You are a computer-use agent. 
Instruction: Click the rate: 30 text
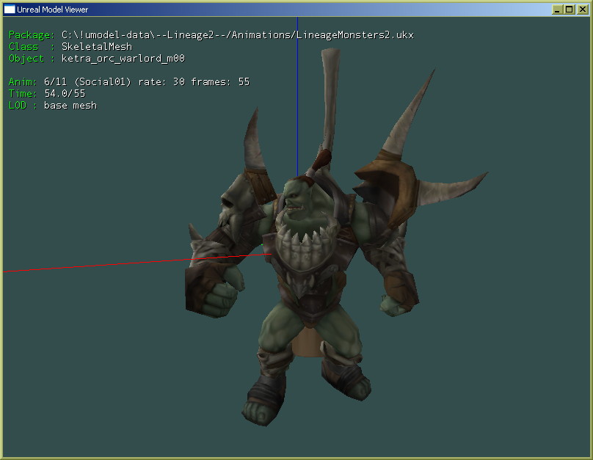click(x=161, y=81)
